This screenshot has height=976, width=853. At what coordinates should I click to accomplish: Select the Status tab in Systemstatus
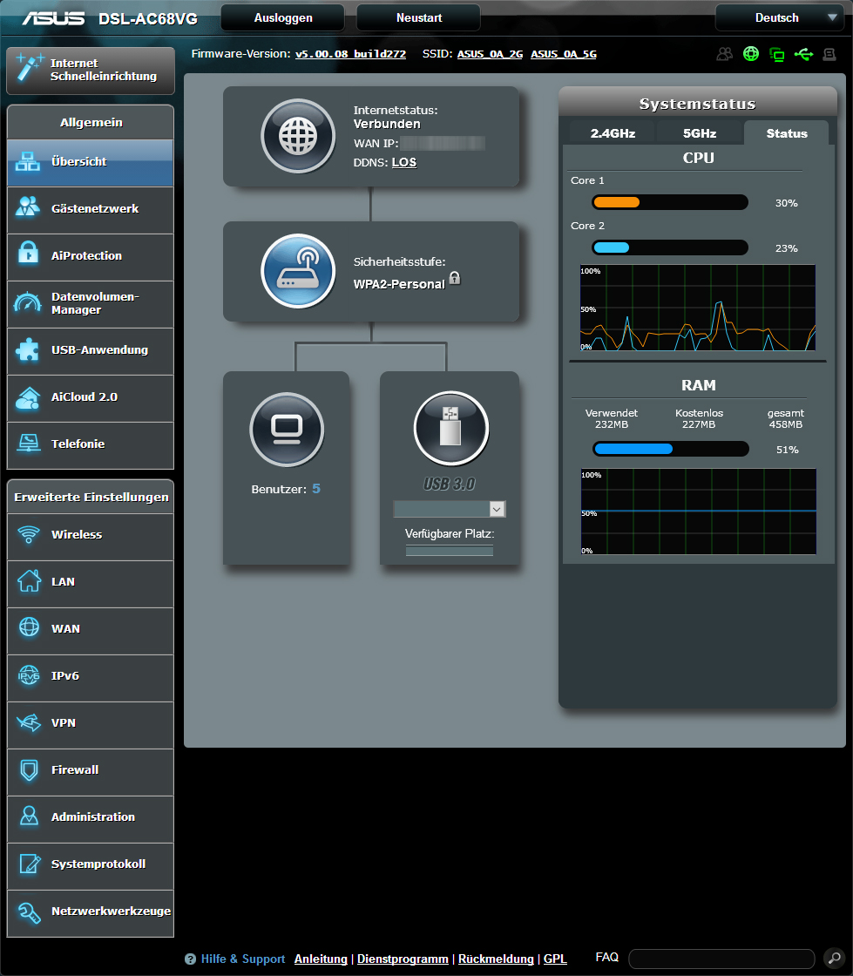pyautogui.click(x=787, y=133)
